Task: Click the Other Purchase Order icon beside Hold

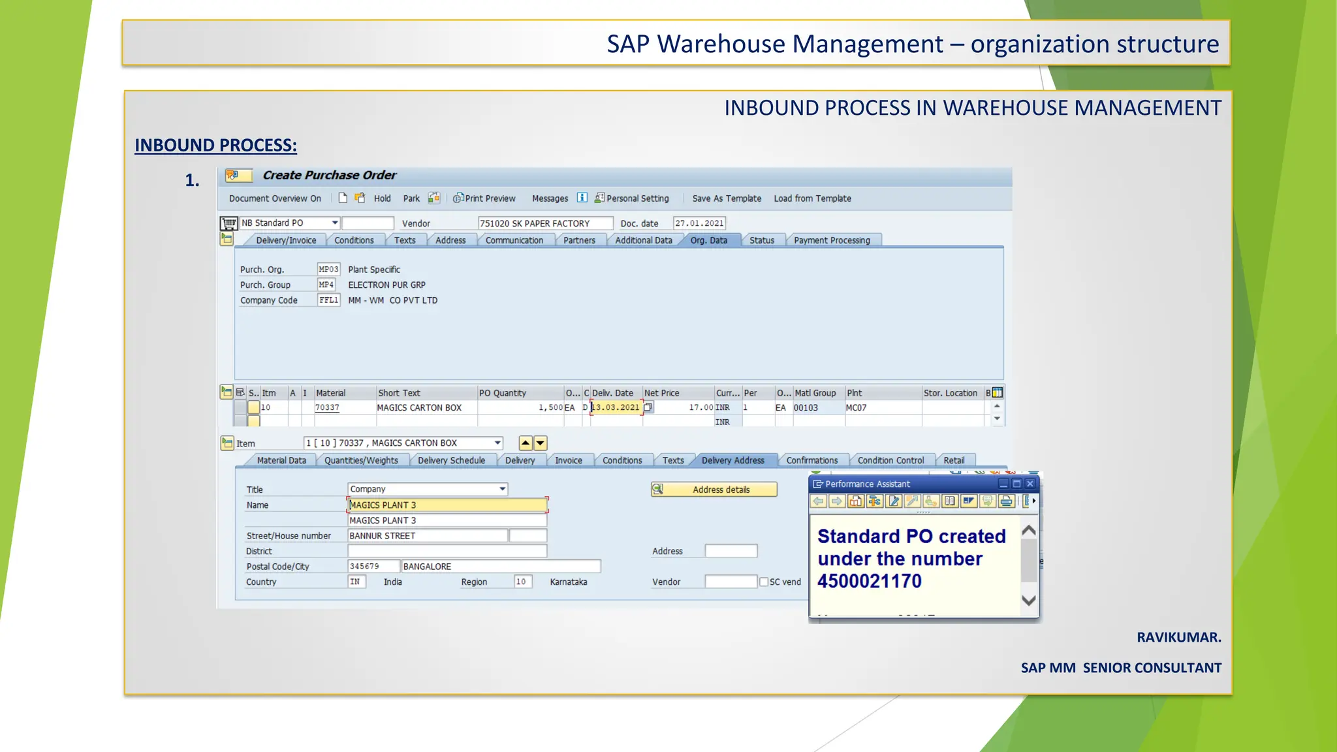Action: [x=360, y=198]
